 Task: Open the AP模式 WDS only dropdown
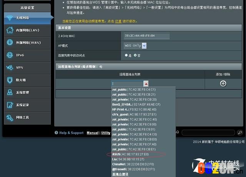(135, 45)
